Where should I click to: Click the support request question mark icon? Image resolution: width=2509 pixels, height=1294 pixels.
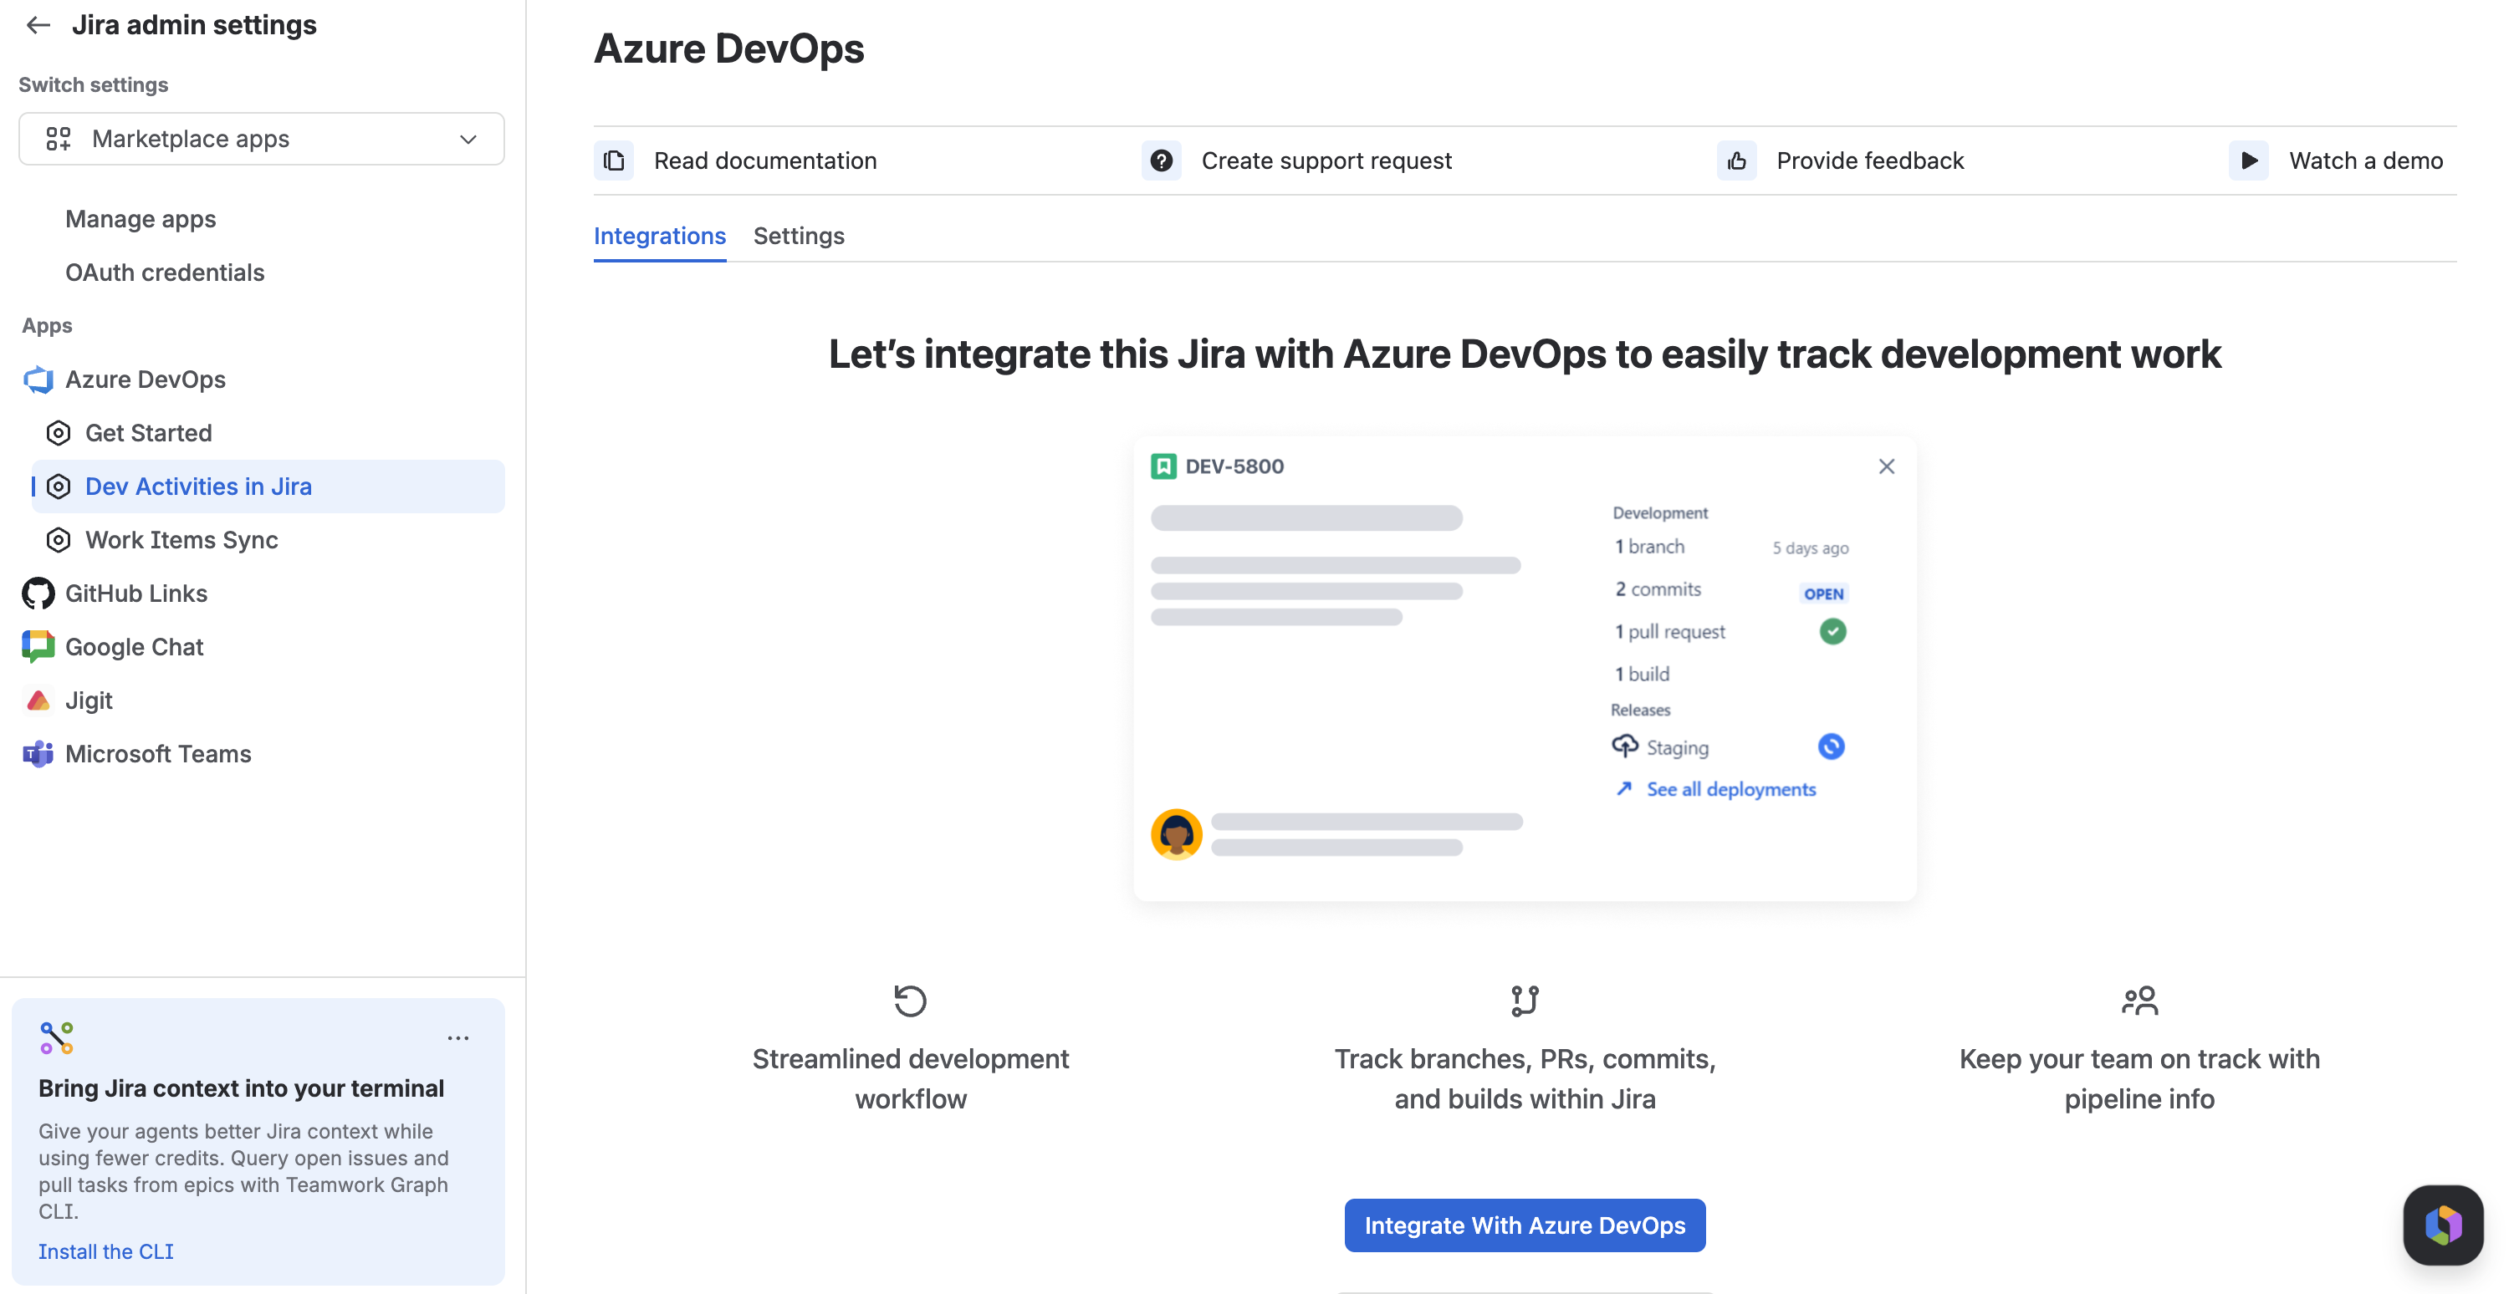(1161, 160)
